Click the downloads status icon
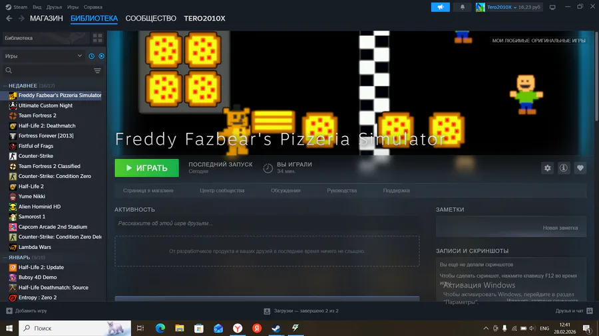Viewport: 599px width, 336px height. coord(267,311)
